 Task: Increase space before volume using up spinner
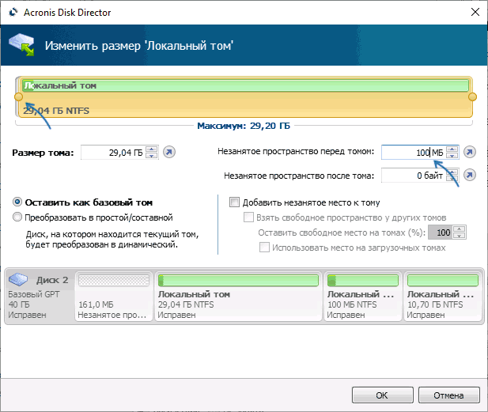point(452,149)
